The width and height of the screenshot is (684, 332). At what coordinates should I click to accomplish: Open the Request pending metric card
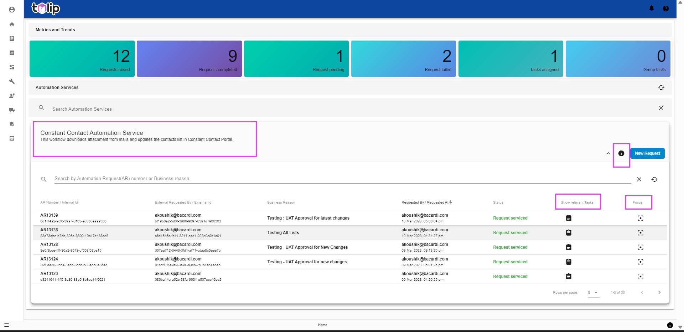point(296,59)
